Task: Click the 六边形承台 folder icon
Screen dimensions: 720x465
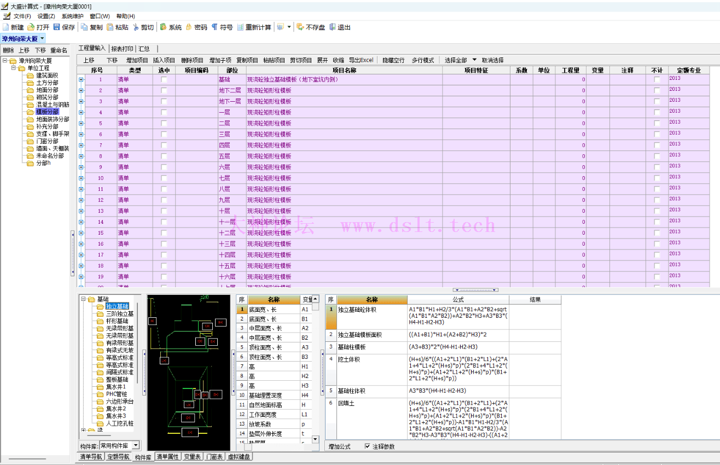Action: (x=100, y=402)
